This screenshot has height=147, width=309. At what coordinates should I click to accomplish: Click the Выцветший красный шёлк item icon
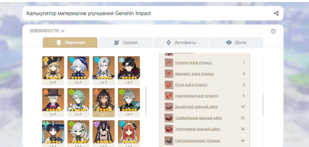(x=169, y=107)
